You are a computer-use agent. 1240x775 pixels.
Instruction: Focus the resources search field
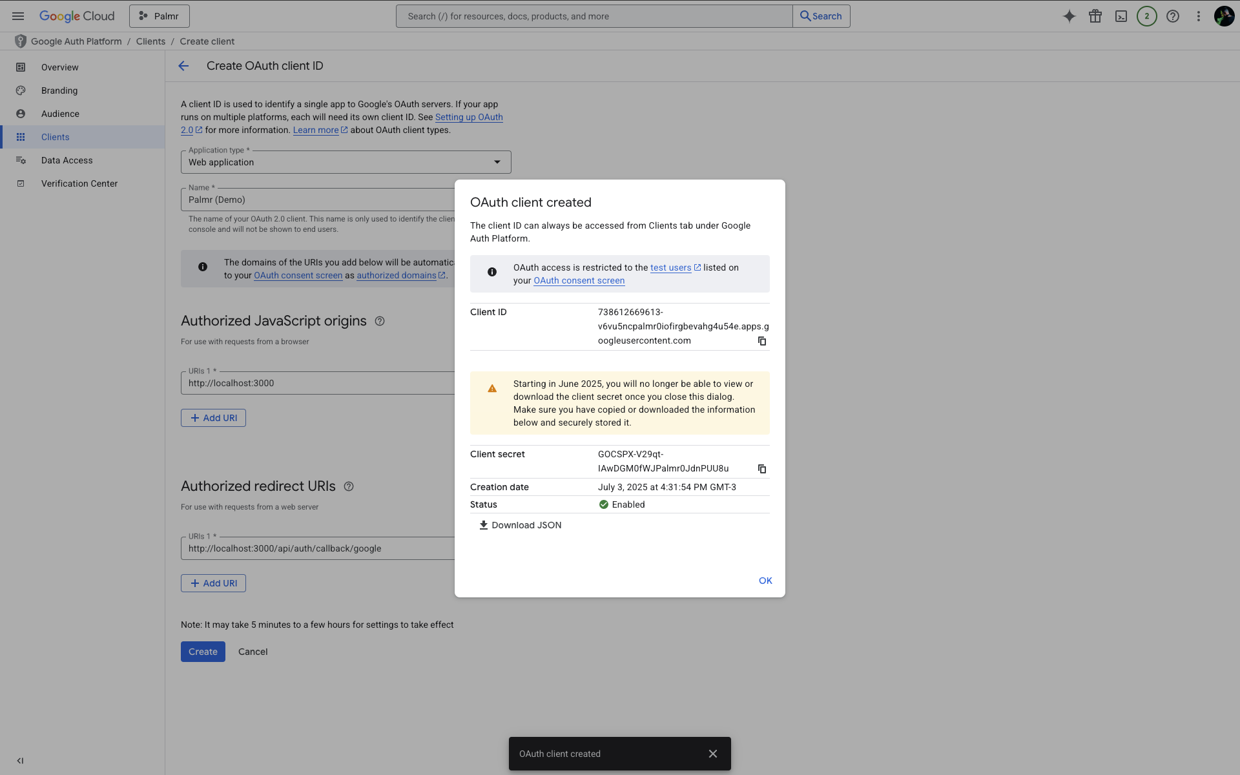[x=594, y=16]
